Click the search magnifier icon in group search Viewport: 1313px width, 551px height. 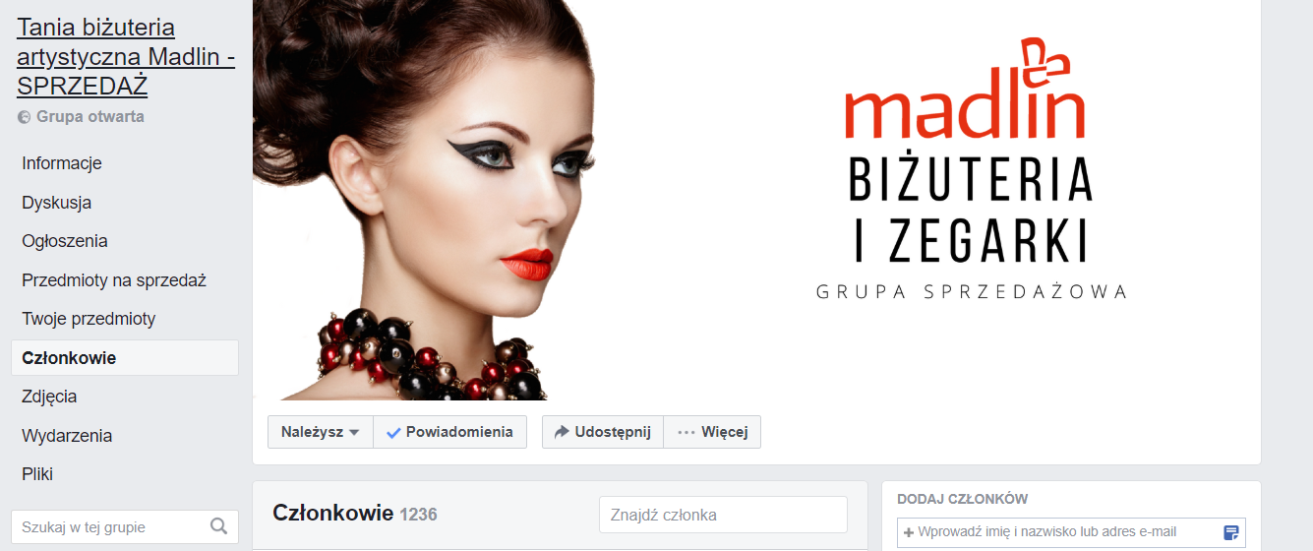coord(219,526)
